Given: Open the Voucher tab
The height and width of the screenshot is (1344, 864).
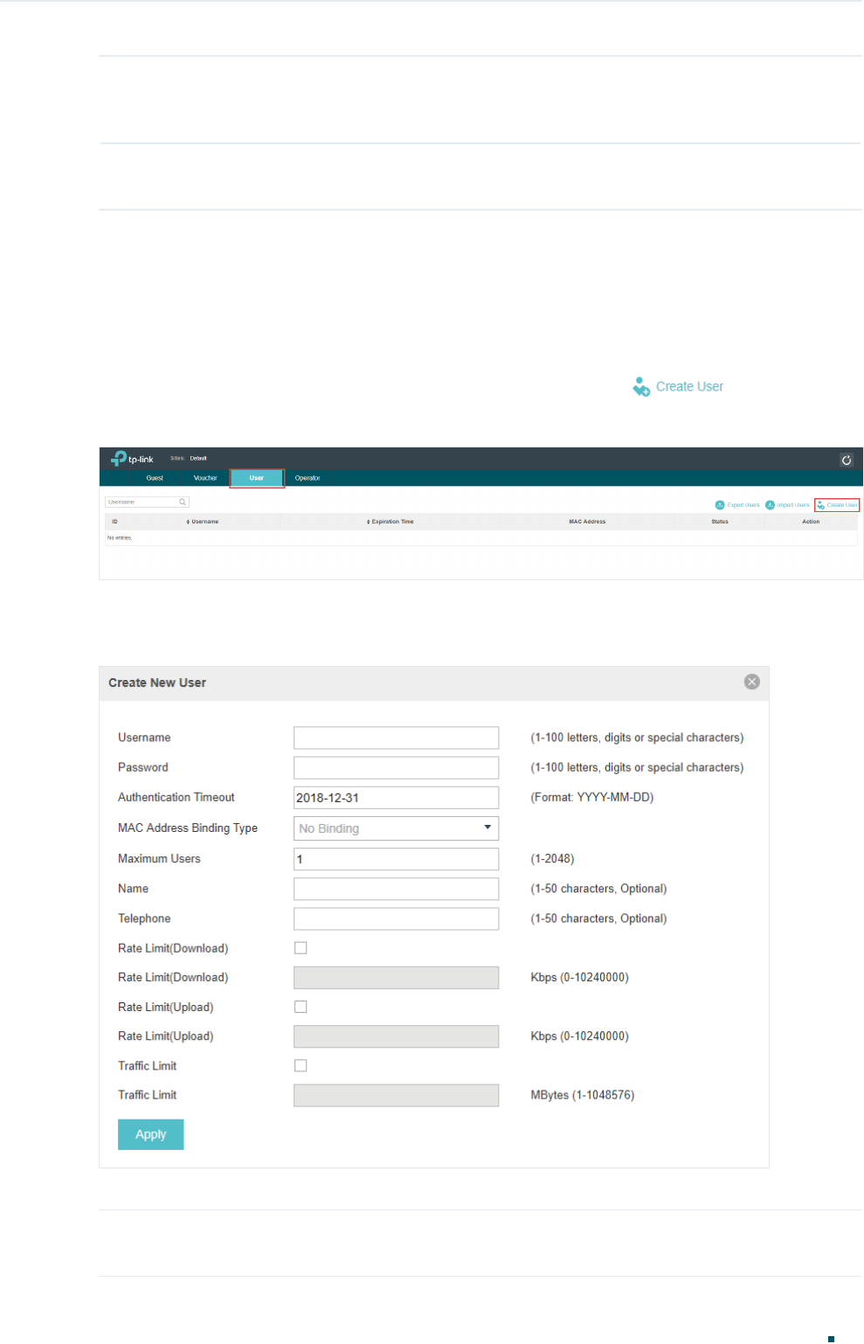Looking at the screenshot, I should click(x=205, y=478).
